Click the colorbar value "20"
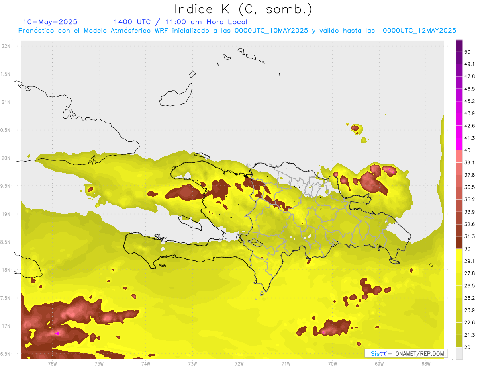Image resolution: width=478 pixels, height=369 pixels. [468, 347]
